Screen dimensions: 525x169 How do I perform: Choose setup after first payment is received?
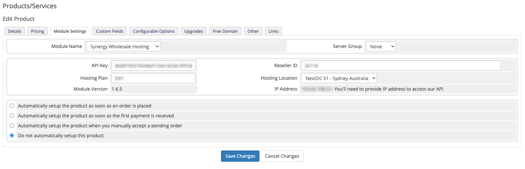click(x=12, y=116)
